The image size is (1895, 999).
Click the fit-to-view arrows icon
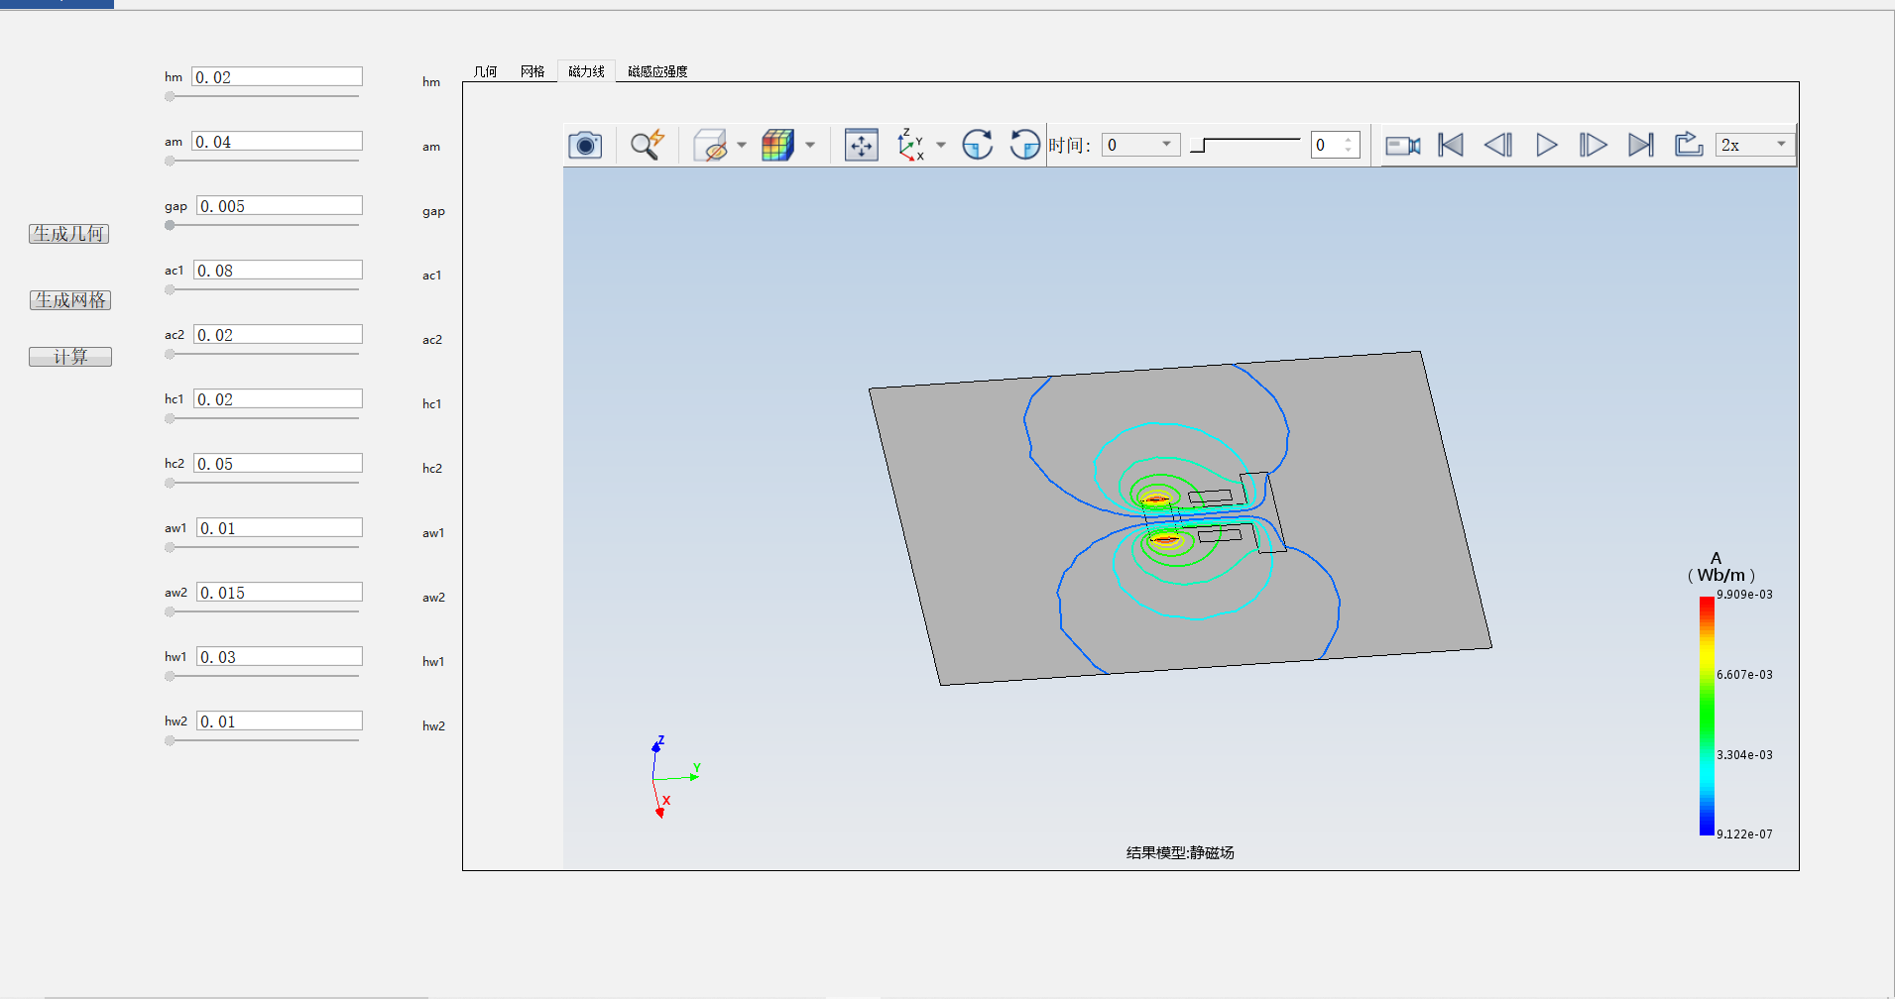click(861, 145)
